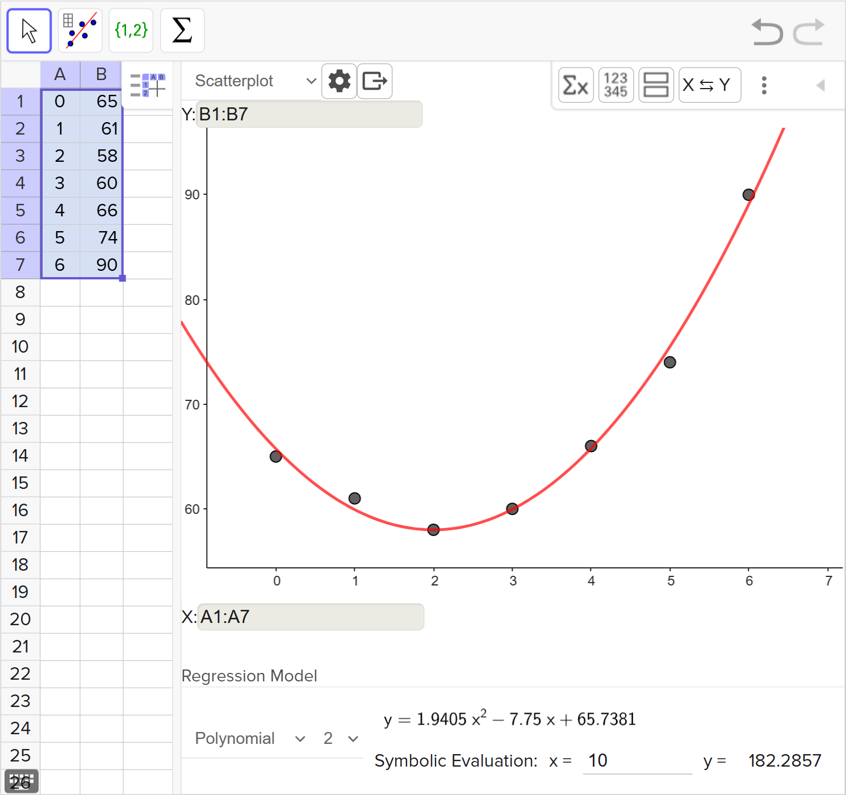Open the Scatterplot plot type dropdown
The height and width of the screenshot is (795, 846).
(255, 81)
